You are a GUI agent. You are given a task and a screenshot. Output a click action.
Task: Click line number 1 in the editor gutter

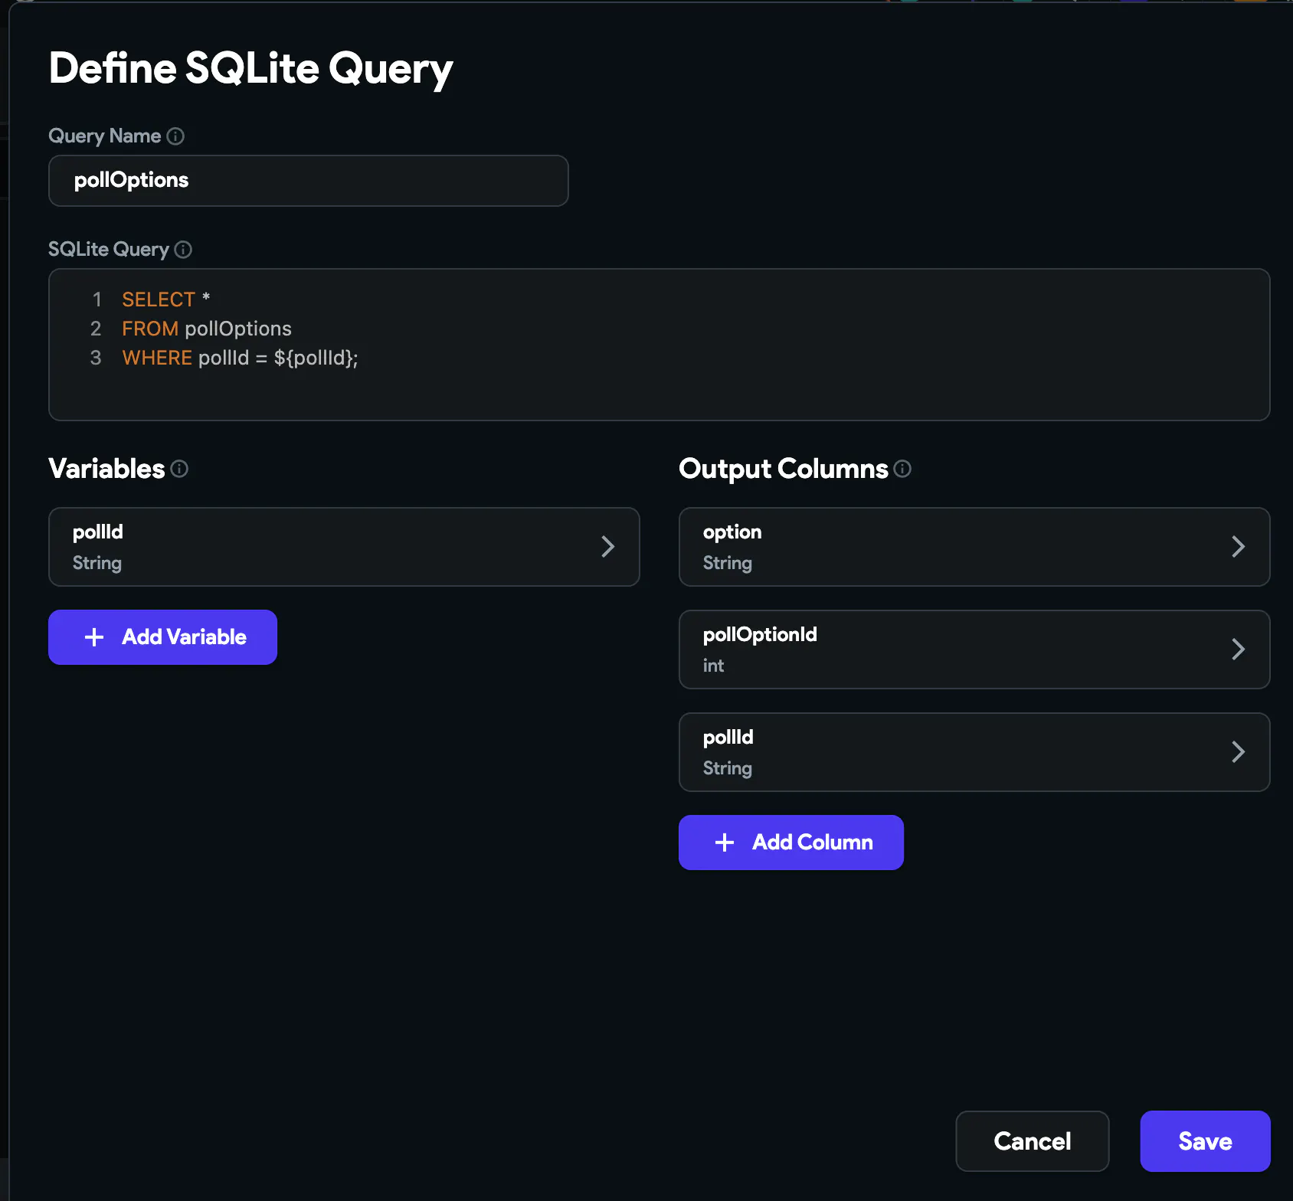(x=97, y=299)
